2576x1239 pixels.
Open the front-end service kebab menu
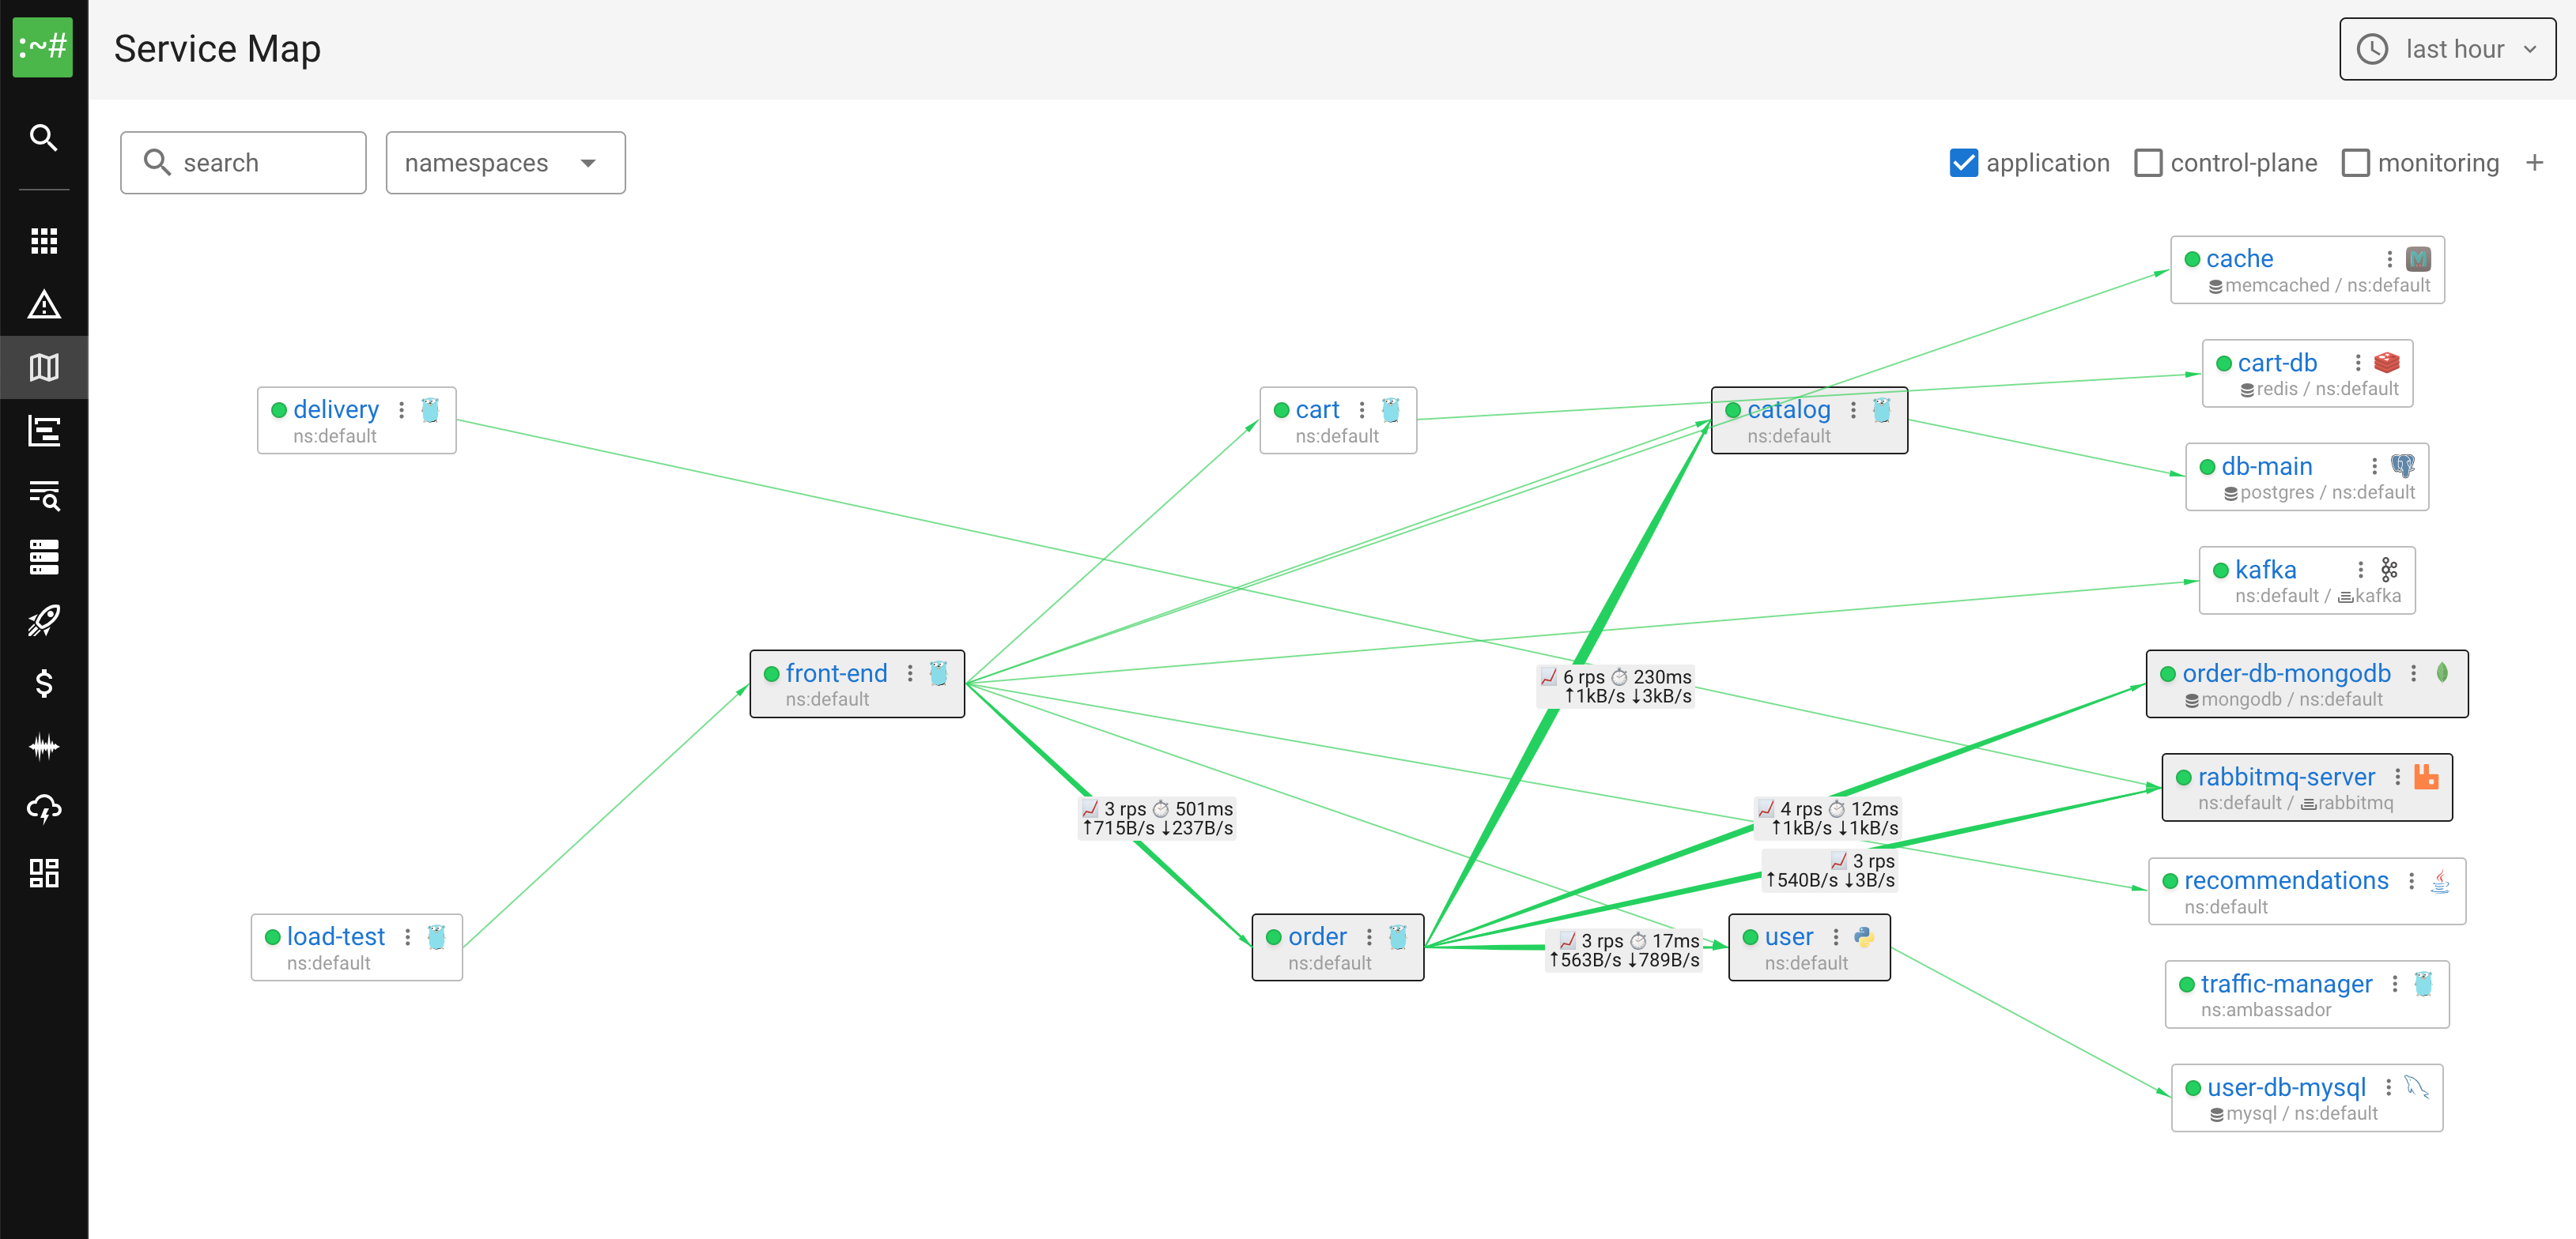pyautogui.click(x=910, y=673)
